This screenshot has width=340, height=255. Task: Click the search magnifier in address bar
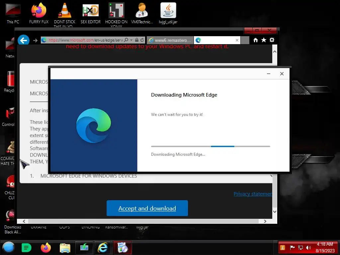[x=126, y=40]
